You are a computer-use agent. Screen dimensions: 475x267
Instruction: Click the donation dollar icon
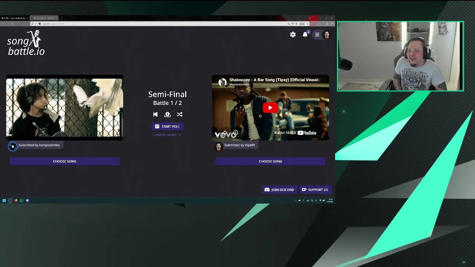[x=167, y=115]
